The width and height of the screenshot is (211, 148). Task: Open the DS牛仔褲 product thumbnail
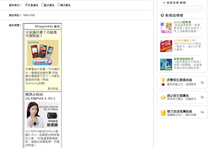click(166, 46)
